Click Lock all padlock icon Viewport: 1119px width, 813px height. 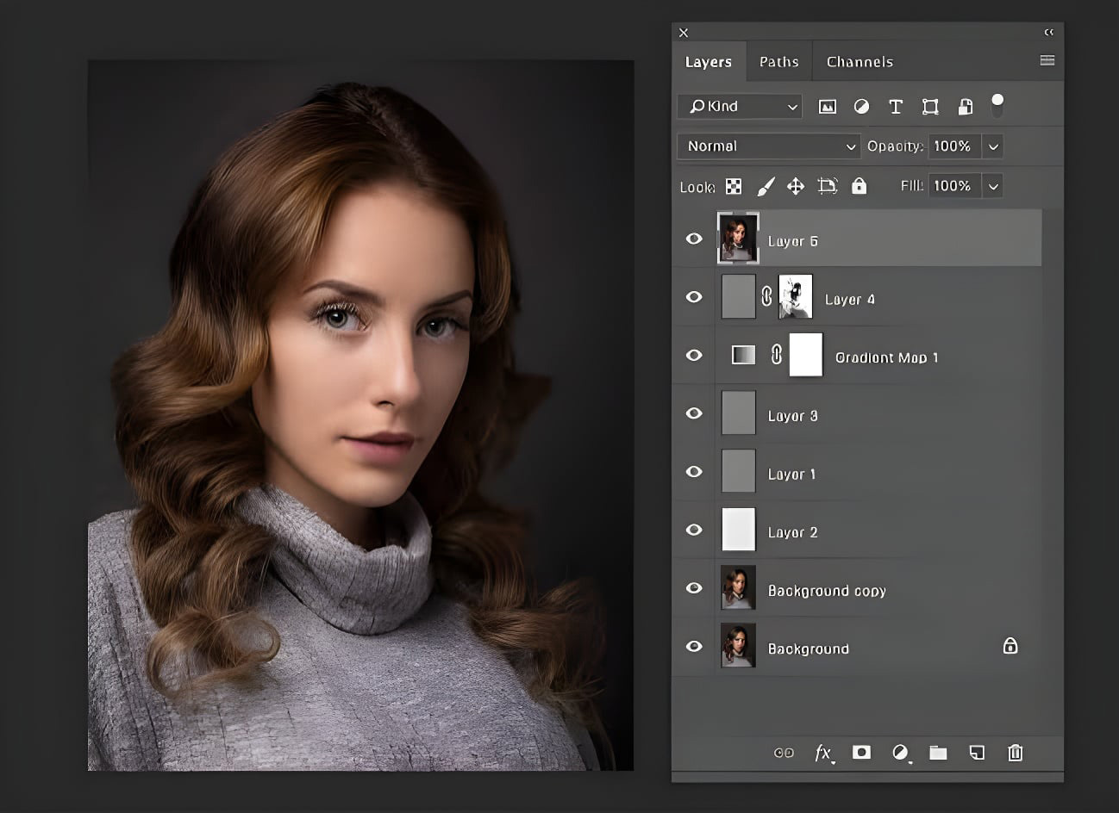point(859,186)
